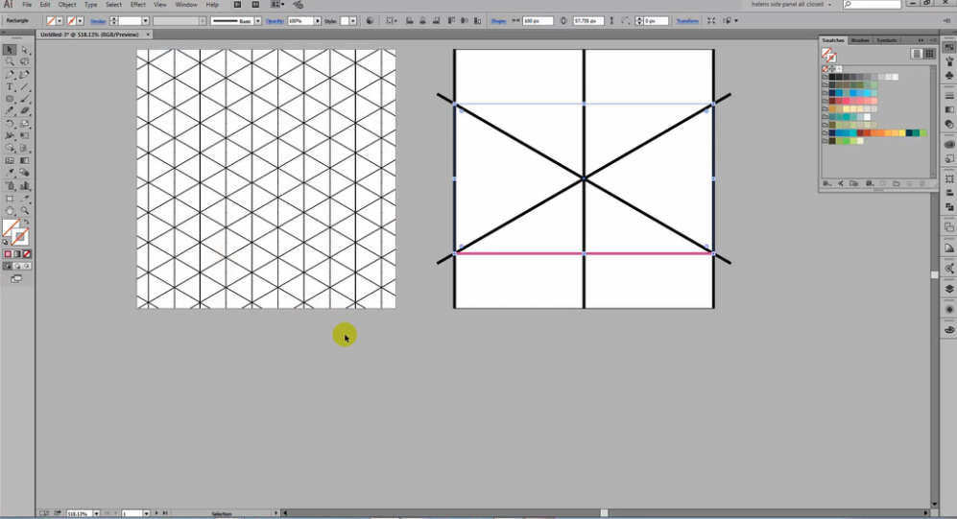The height and width of the screenshot is (519, 957).
Task: Select the Rounded Rectangle shape tool
Action: [10, 99]
